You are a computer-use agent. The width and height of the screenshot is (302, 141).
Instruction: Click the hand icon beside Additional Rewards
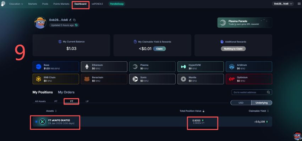tap(222, 41)
